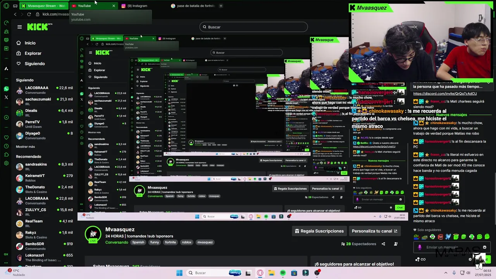496x279 pixels.
Task: Open the Windows Start menu
Action: pyautogui.click(x=179, y=273)
